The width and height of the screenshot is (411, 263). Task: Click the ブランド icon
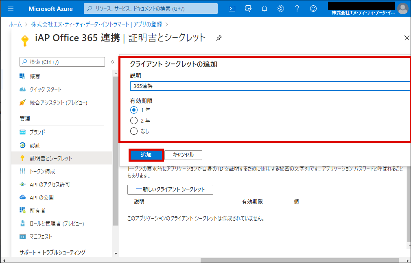pyautogui.click(x=22, y=132)
